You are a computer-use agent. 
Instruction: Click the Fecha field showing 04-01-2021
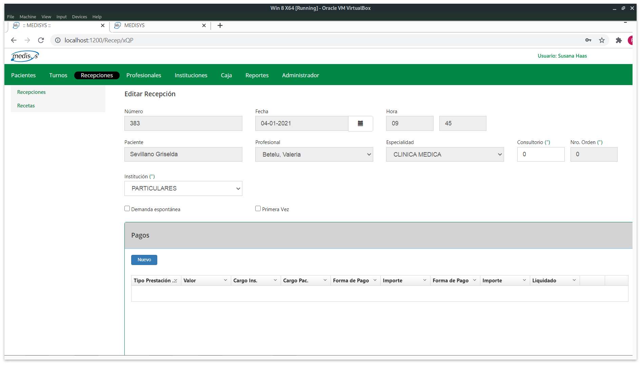coord(302,123)
